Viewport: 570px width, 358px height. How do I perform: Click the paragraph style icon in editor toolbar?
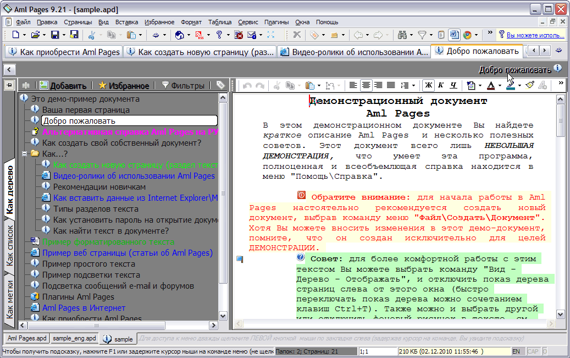[471, 85]
